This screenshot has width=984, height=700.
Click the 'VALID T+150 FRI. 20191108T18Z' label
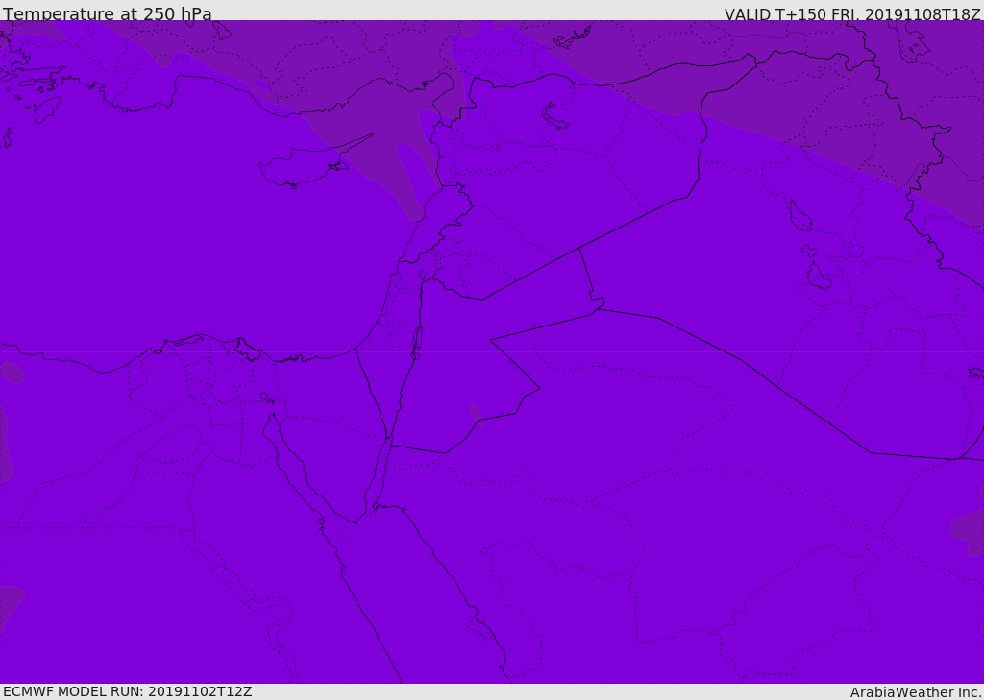pyautogui.click(x=852, y=14)
